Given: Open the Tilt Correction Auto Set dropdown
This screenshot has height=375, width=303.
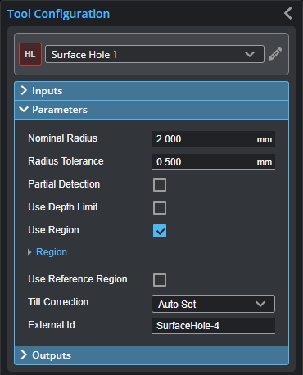Looking at the screenshot, I should (213, 304).
